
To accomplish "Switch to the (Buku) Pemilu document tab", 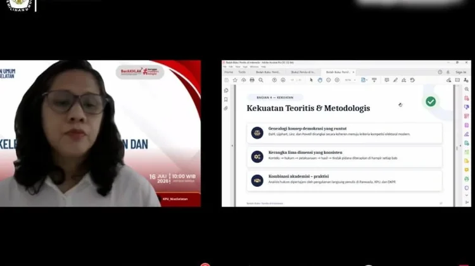I will [x=303, y=72].
